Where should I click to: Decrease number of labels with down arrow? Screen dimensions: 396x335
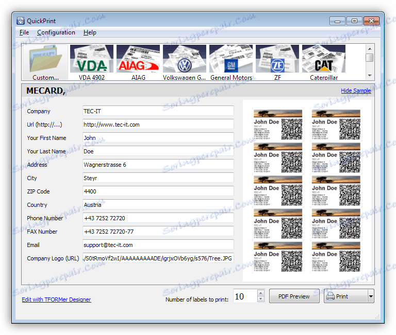pyautogui.click(x=261, y=299)
